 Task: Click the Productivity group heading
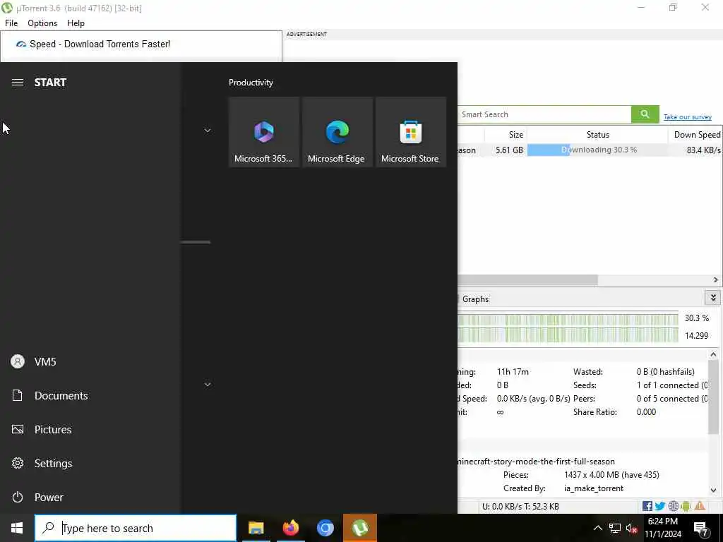point(251,83)
